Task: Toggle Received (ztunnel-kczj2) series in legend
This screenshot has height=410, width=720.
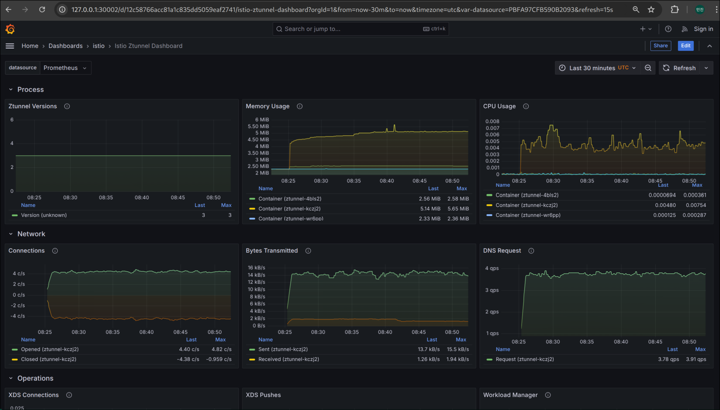Action: [289, 359]
